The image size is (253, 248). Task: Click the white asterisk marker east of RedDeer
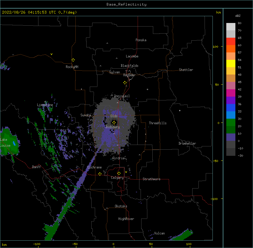(147, 89)
